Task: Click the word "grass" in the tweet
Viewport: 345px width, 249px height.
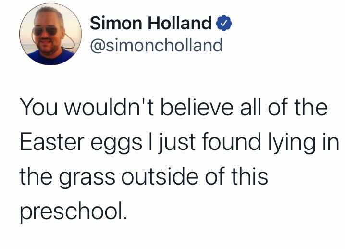Action: tap(86, 179)
